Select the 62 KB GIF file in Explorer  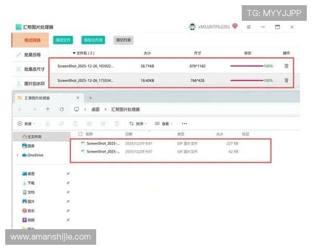click(x=159, y=152)
